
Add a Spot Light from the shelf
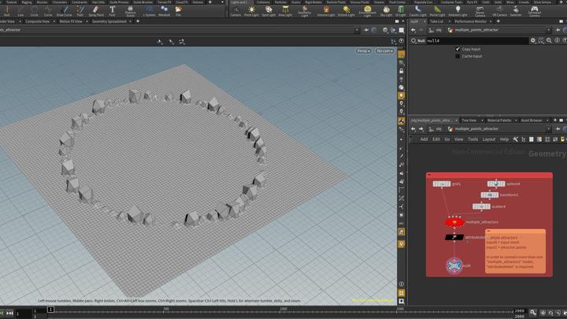click(x=269, y=11)
